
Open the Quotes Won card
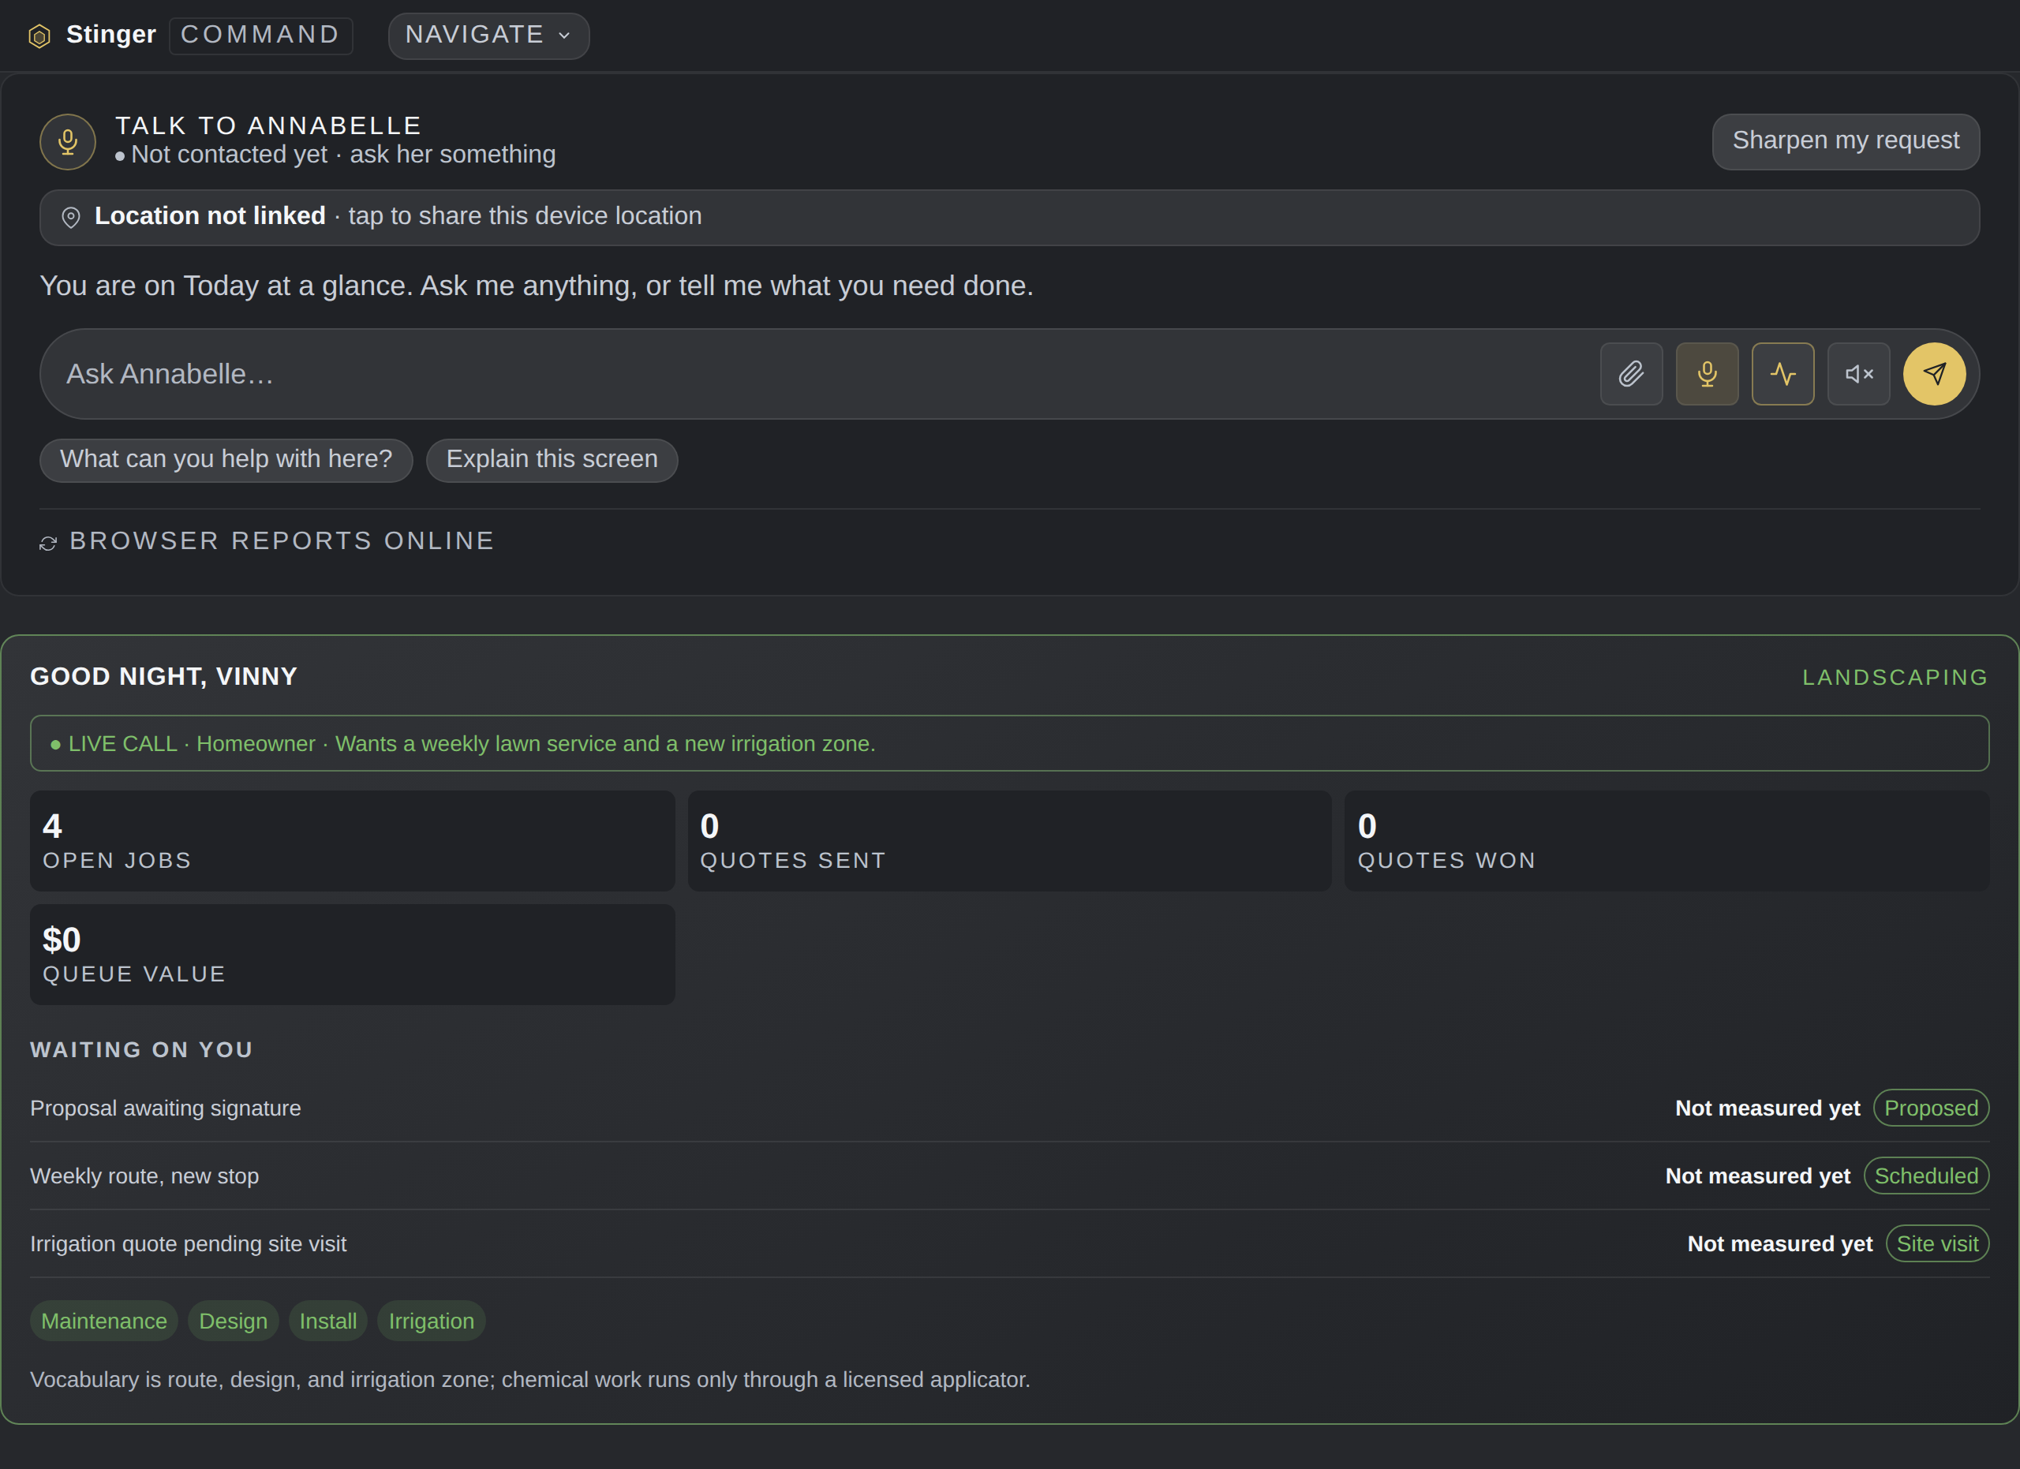click(x=1666, y=841)
